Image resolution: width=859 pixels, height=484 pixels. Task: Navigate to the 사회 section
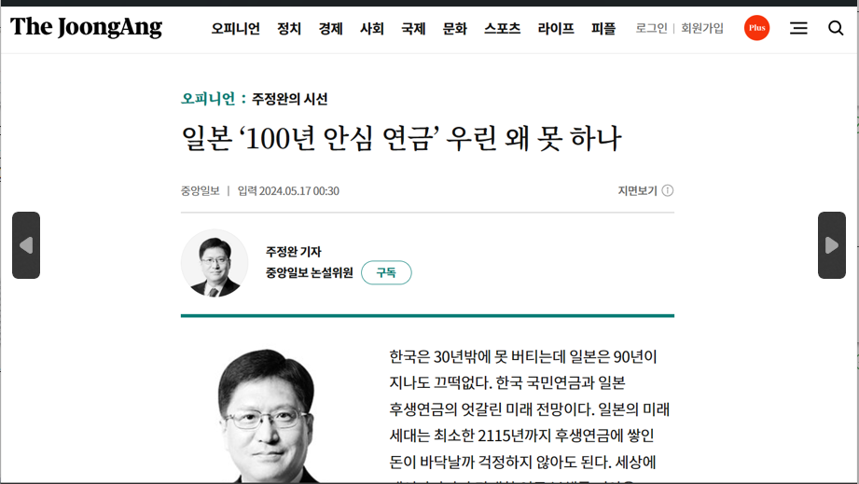372,29
